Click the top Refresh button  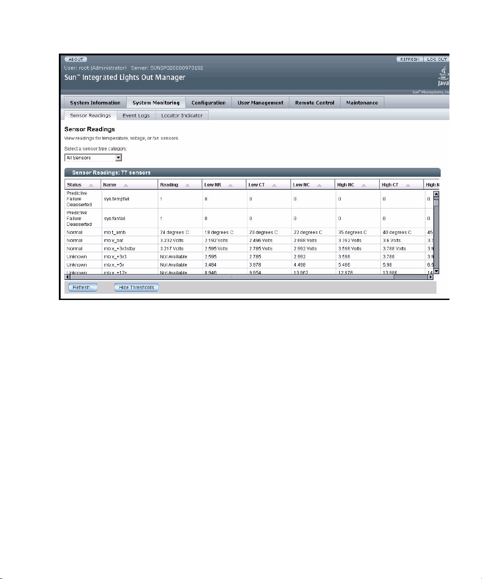click(410, 59)
